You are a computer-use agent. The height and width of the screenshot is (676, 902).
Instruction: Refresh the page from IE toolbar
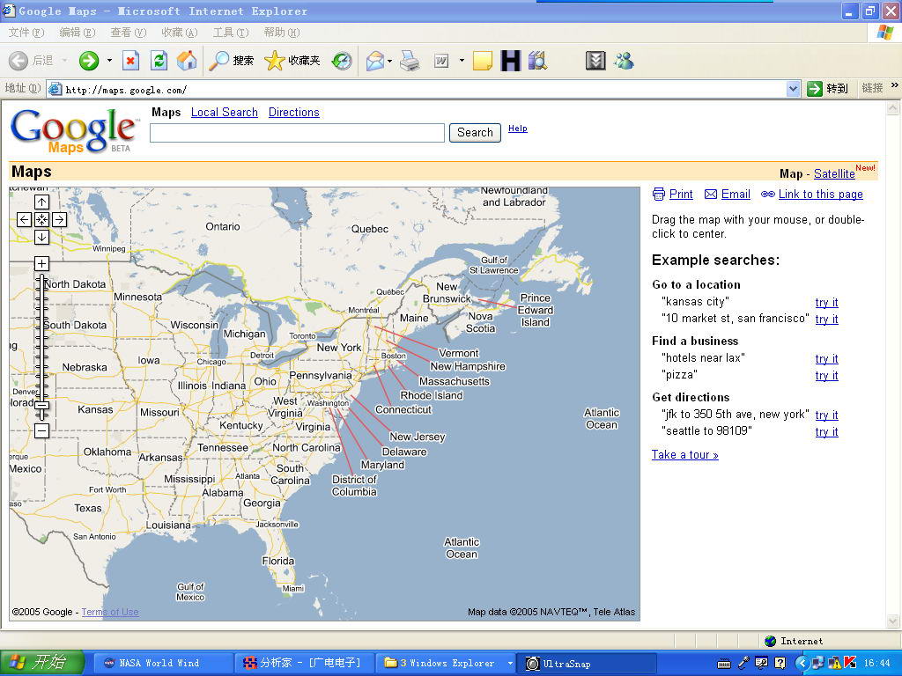(159, 61)
